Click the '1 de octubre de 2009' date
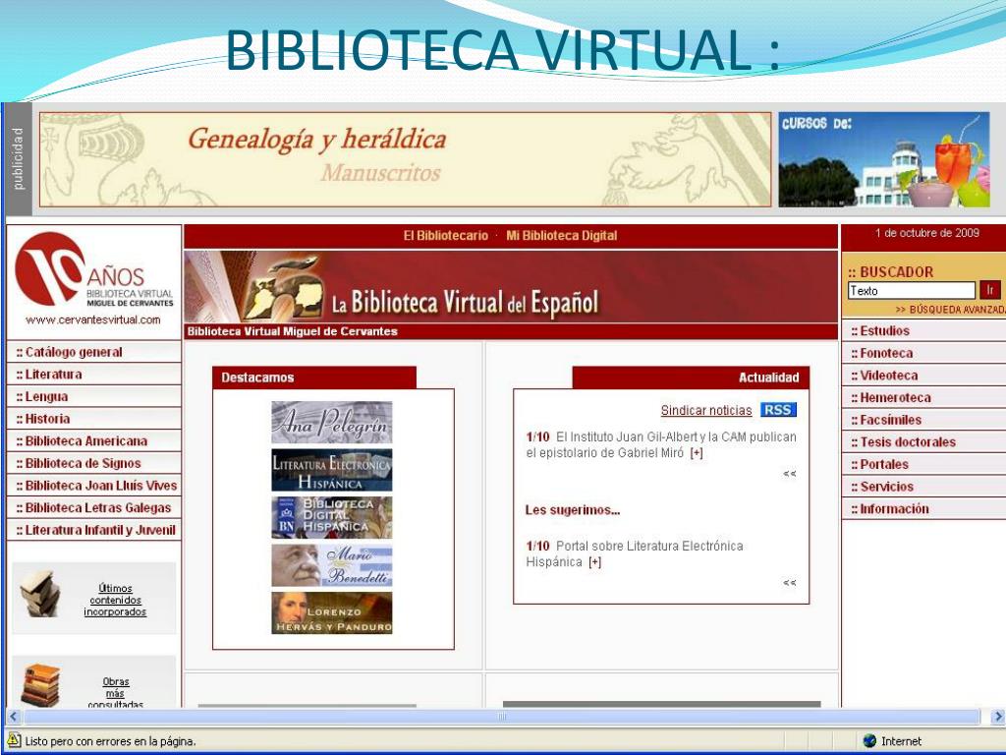This screenshot has width=1006, height=755. 927,233
